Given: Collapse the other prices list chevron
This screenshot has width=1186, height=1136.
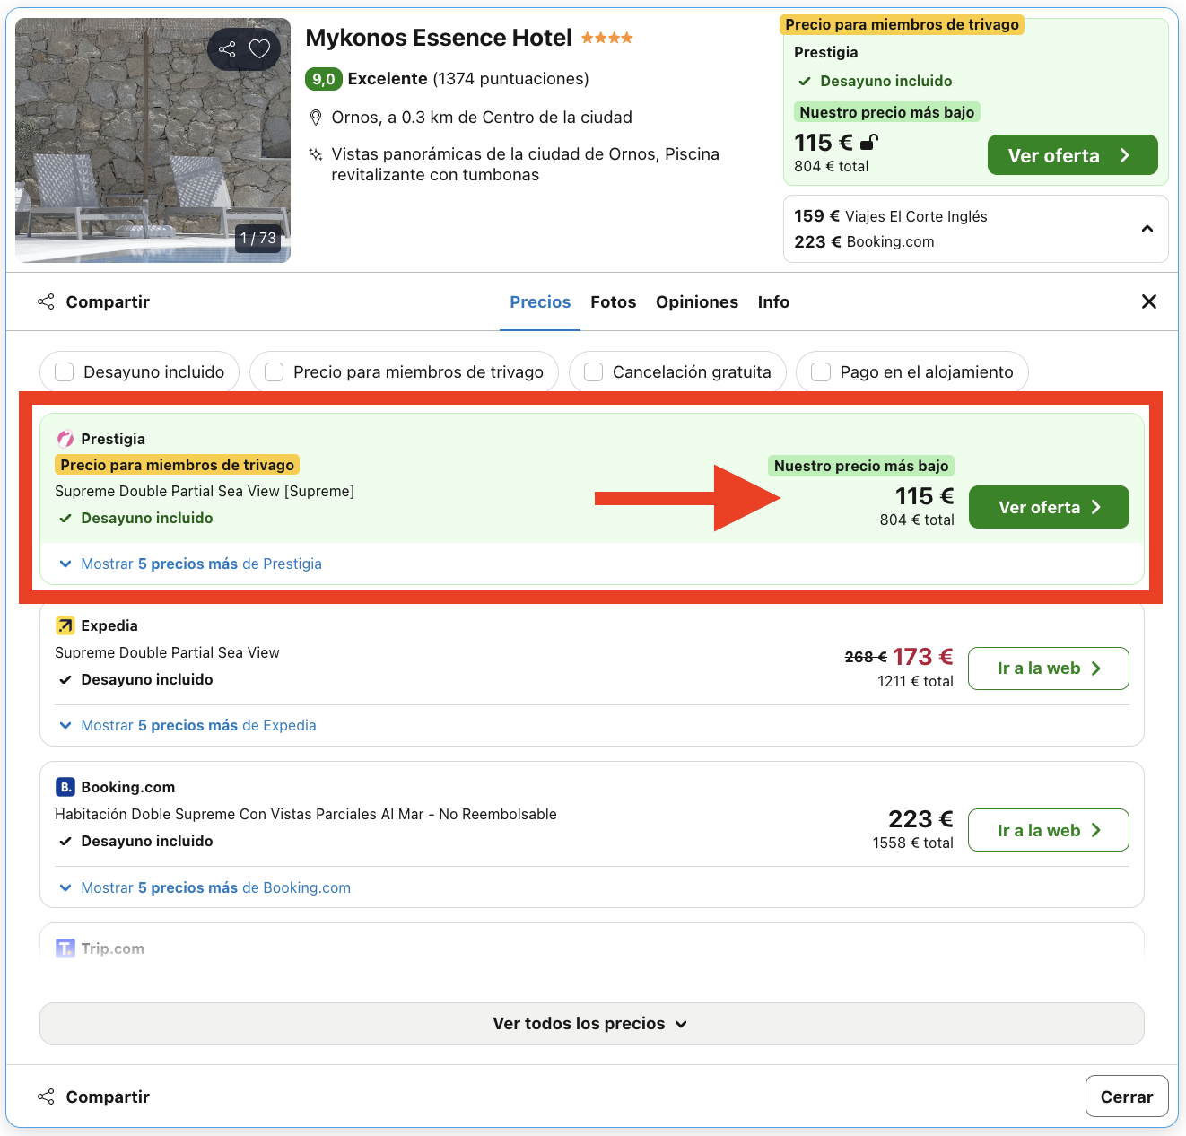Looking at the screenshot, I should (x=1147, y=229).
